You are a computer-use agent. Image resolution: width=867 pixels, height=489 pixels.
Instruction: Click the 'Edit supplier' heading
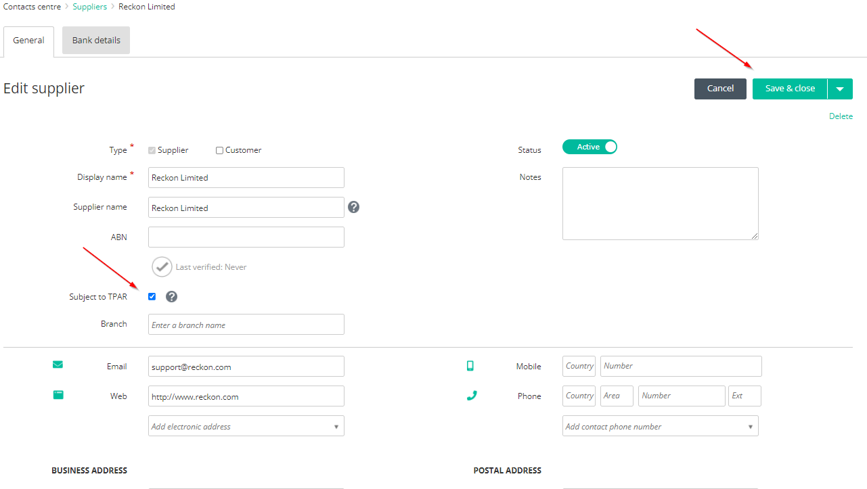pos(44,88)
